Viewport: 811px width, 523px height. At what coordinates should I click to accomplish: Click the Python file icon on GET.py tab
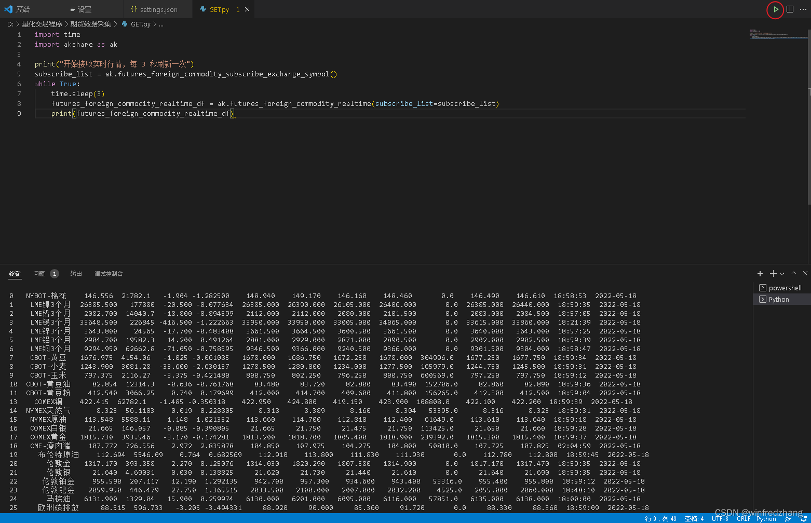203,9
